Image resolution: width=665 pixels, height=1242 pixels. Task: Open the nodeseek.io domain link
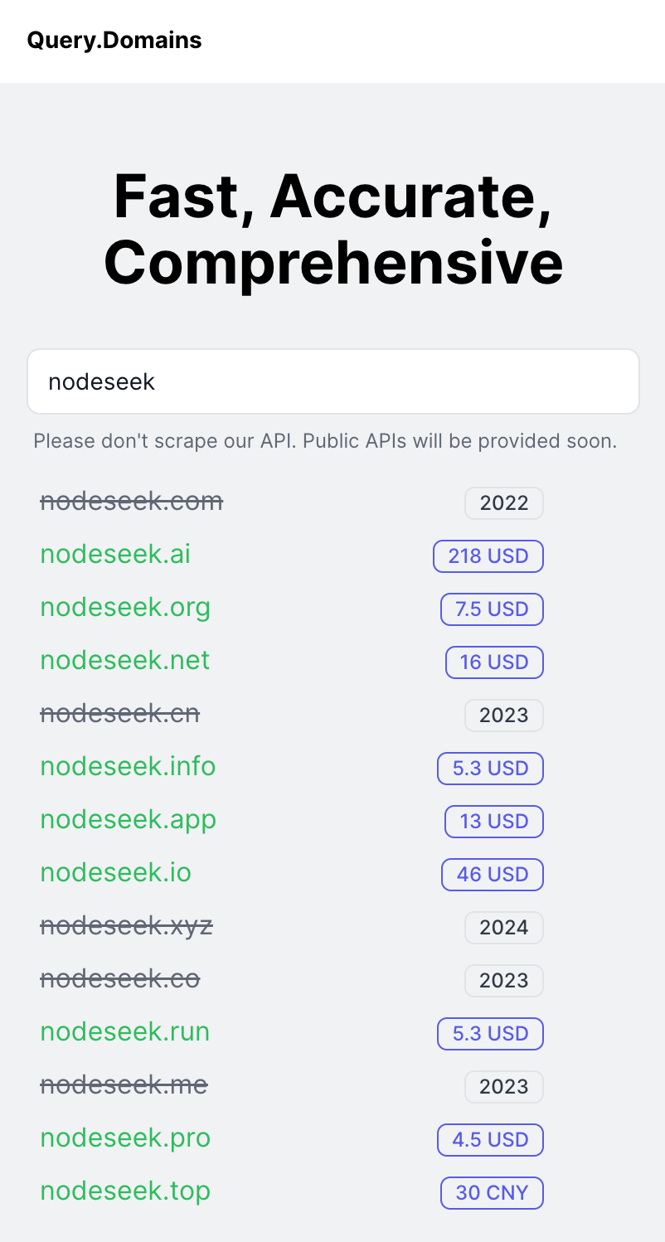pyautogui.click(x=115, y=873)
